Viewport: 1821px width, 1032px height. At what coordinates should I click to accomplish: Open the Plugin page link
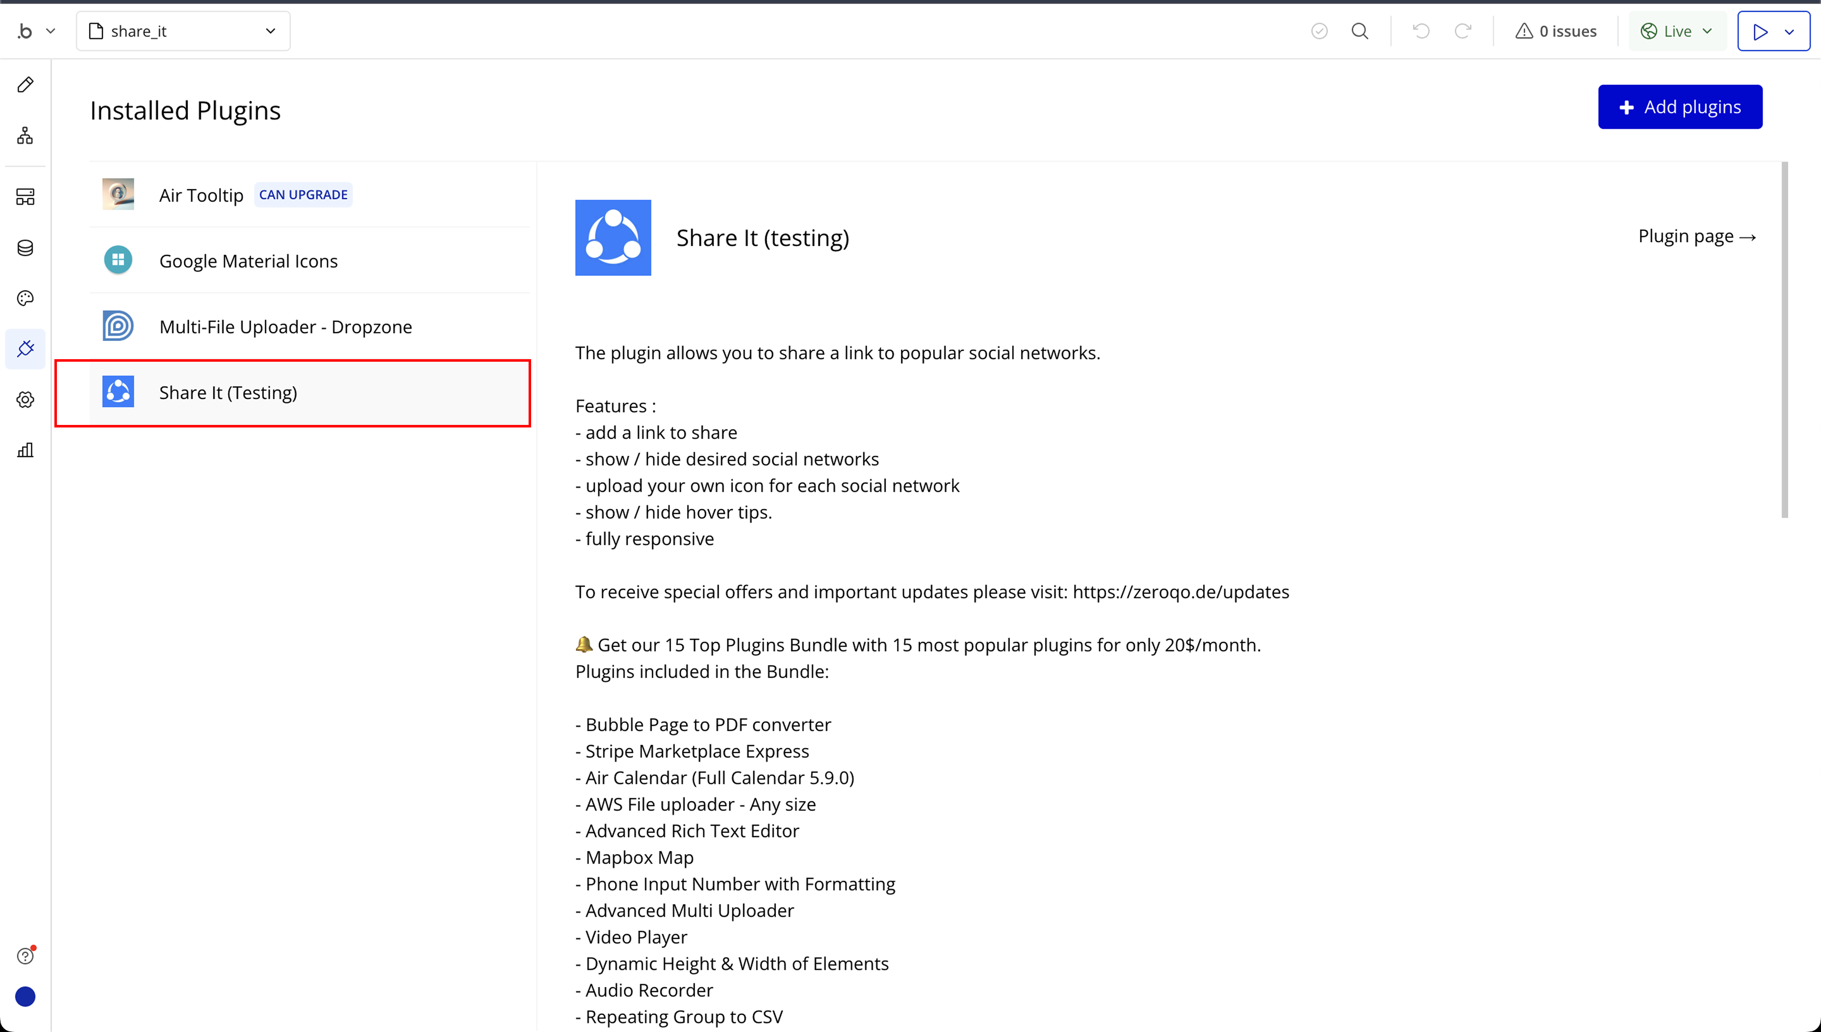[1696, 236]
